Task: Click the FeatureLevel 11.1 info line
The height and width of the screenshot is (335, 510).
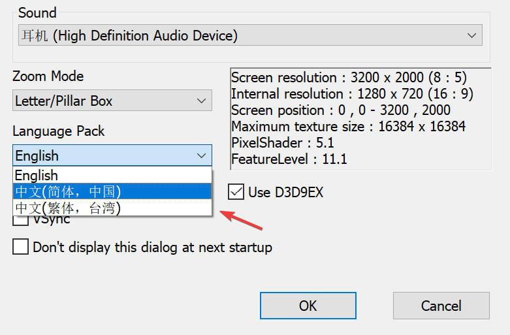Action: (x=289, y=159)
